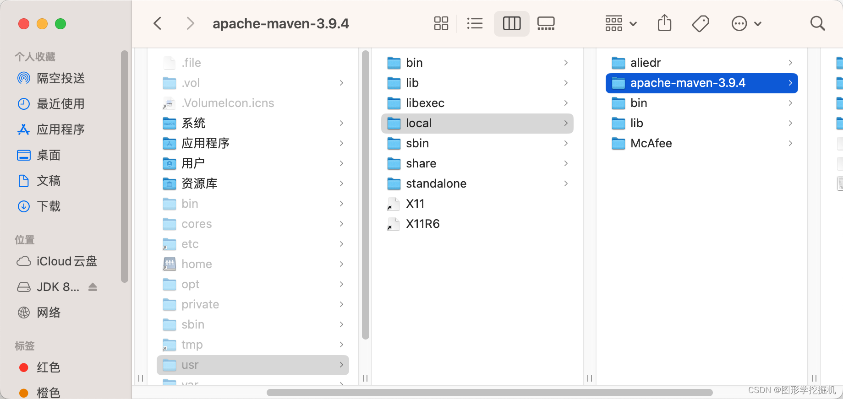Switch to list view

[475, 23]
